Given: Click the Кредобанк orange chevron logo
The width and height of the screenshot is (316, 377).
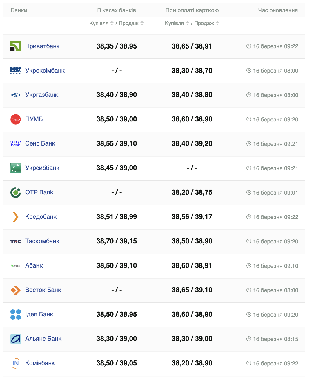Looking at the screenshot, I should tap(16, 217).
